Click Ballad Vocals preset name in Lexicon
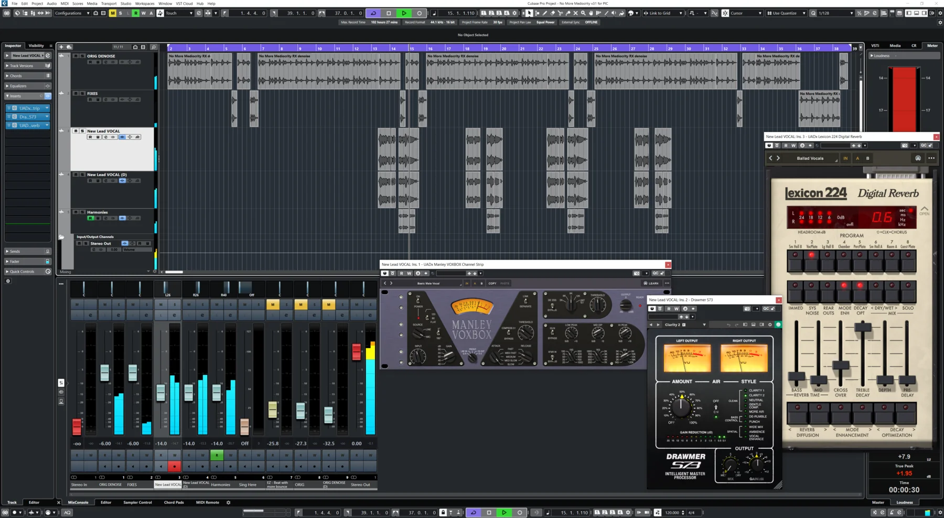Viewport: 944px width, 518px height. [x=810, y=158]
